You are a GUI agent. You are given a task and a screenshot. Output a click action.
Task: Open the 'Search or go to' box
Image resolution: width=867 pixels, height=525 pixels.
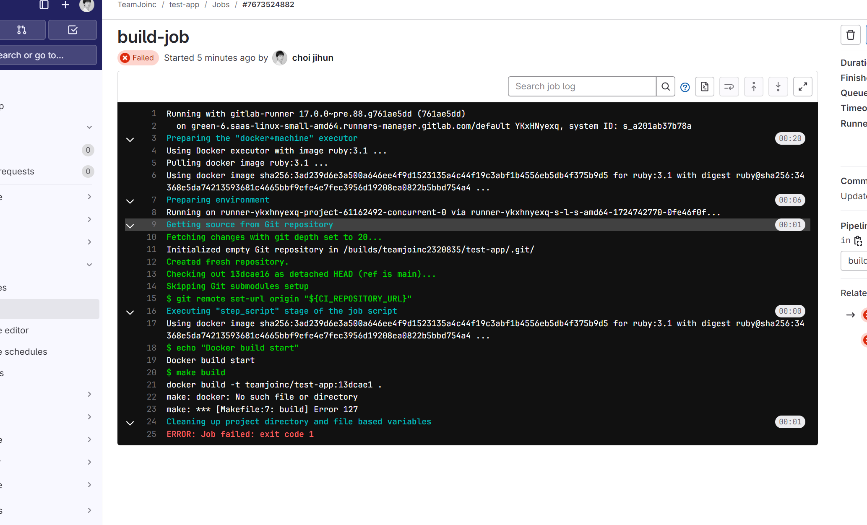tap(48, 55)
